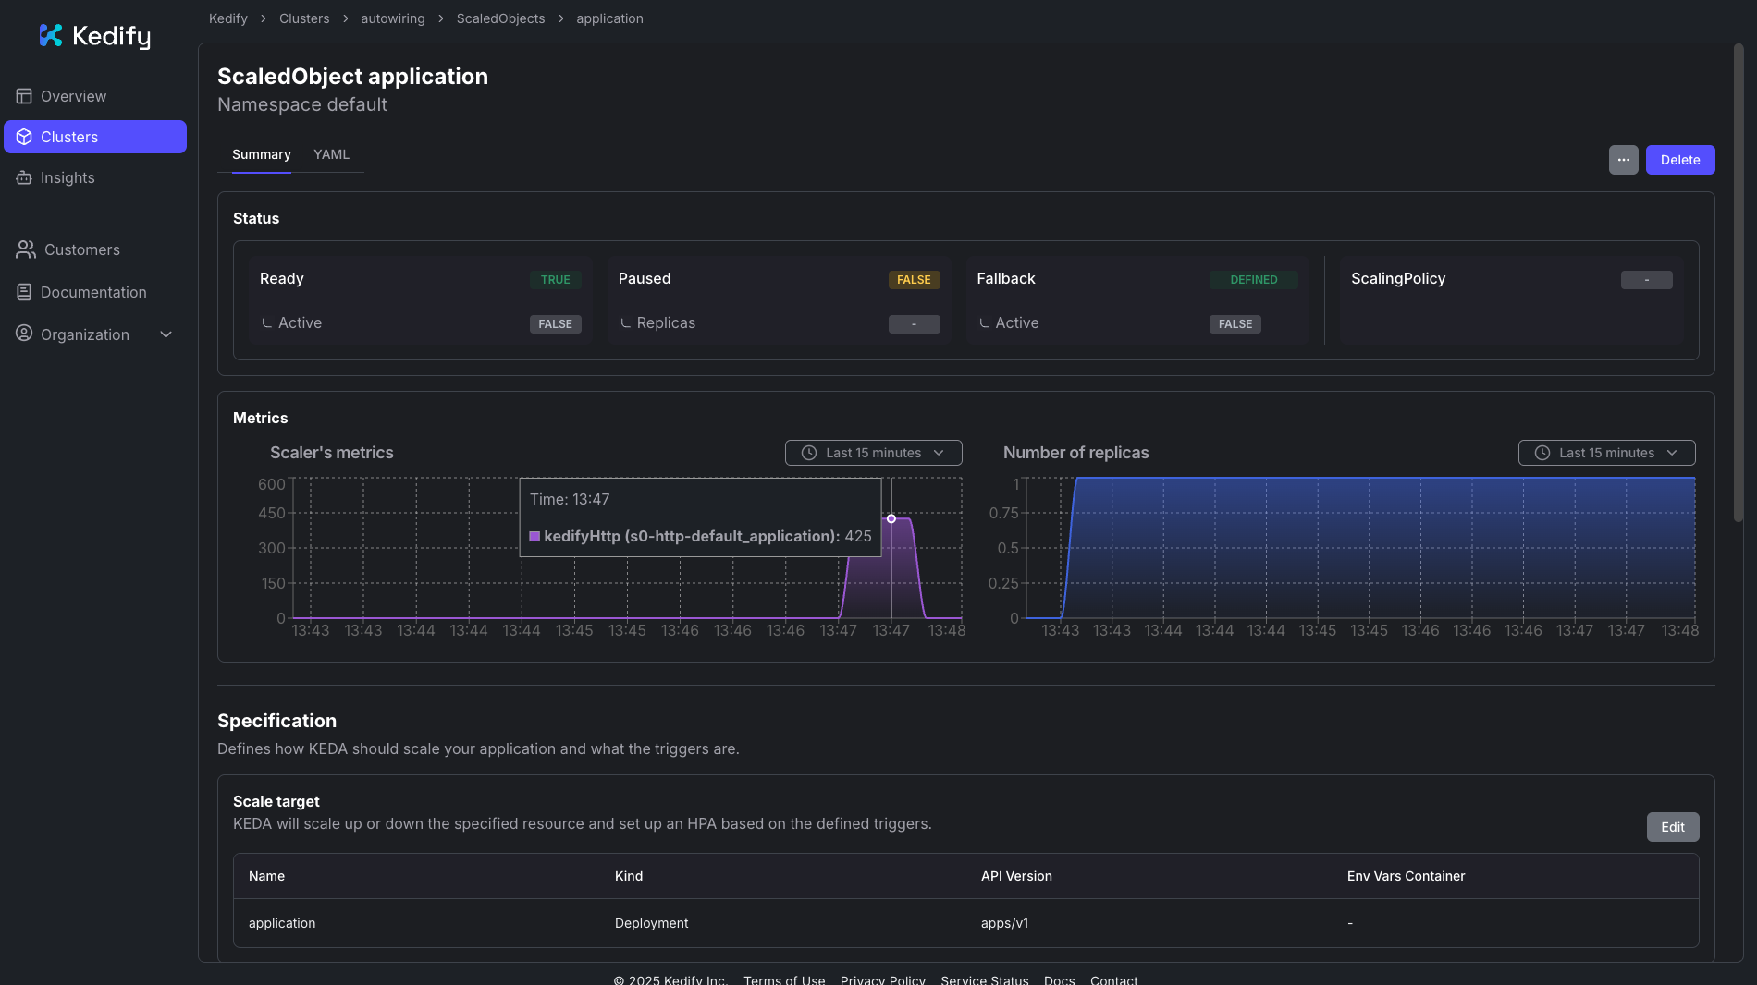
Task: Open Scaler's metrics time range dropdown
Action: click(x=873, y=453)
